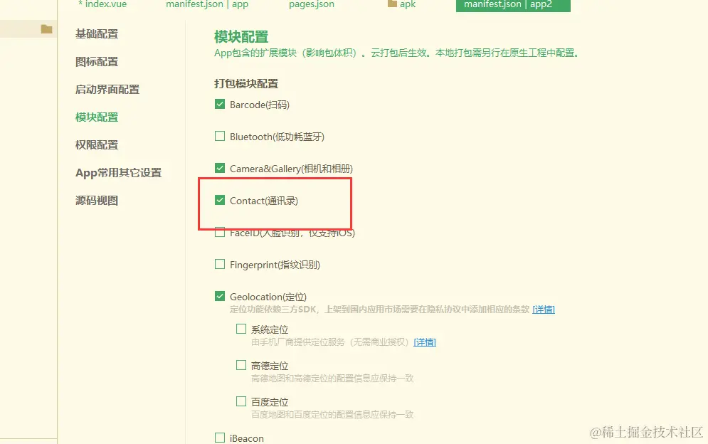
Task: Switch to the pages.json tab
Action: pyautogui.click(x=310, y=5)
